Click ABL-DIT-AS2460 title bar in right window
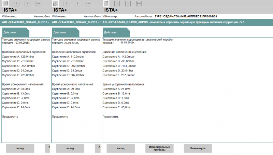273x155 pixels. click(x=187, y=22)
